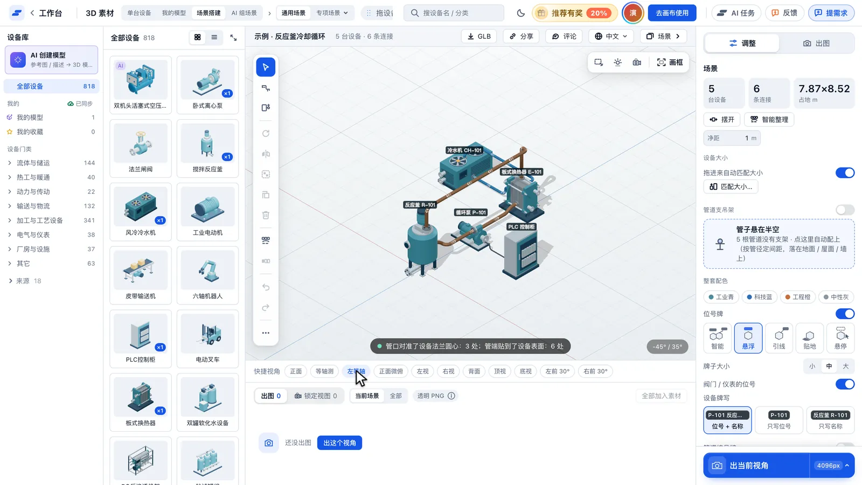The height and width of the screenshot is (485, 862).
Task: Expand the 来源 section
Action: 25,281
